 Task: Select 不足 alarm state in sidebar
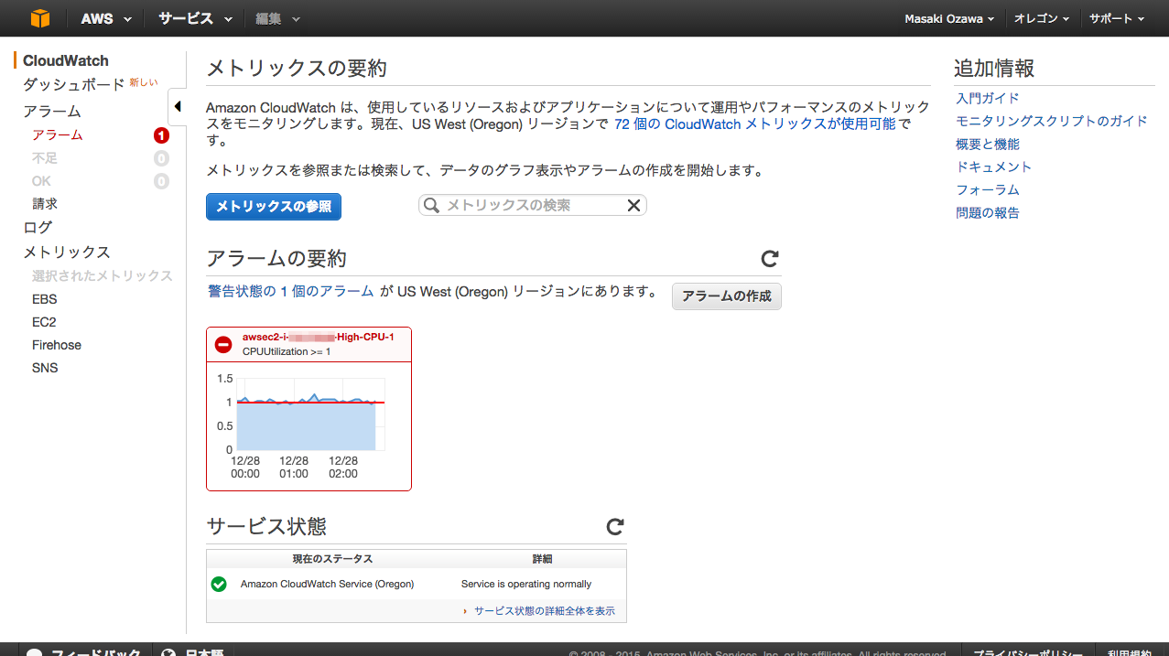pos(45,158)
